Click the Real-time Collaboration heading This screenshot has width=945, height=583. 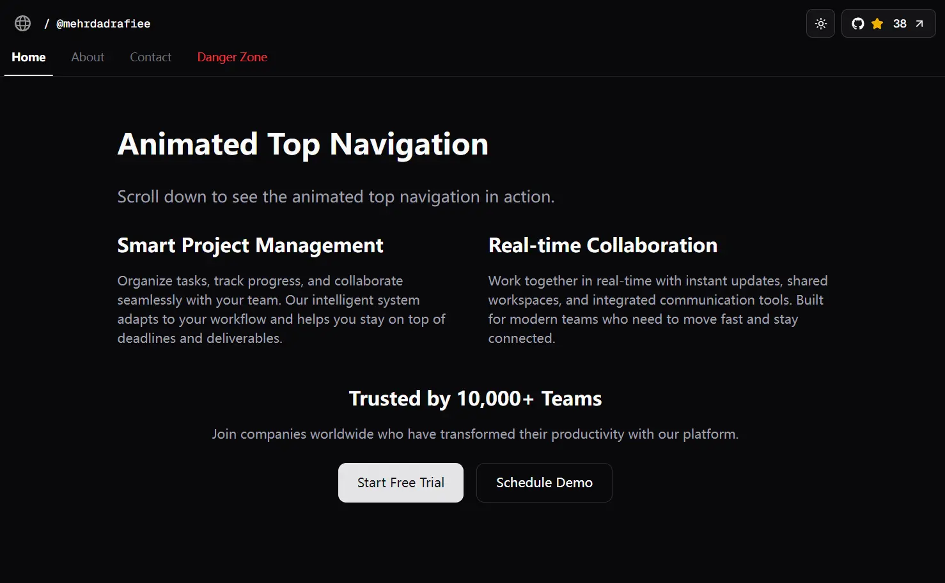tap(602, 246)
